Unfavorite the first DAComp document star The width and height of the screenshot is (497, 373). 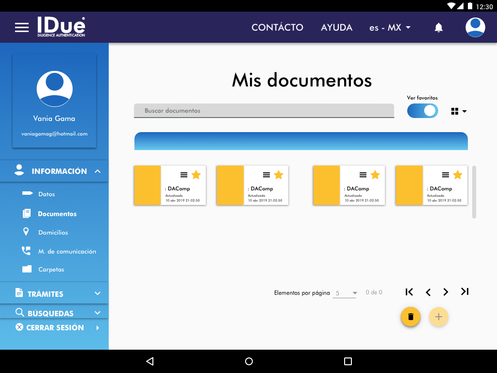click(x=196, y=175)
